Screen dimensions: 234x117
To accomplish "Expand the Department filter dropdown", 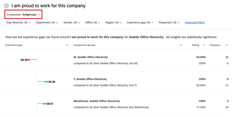I will [47, 23].
